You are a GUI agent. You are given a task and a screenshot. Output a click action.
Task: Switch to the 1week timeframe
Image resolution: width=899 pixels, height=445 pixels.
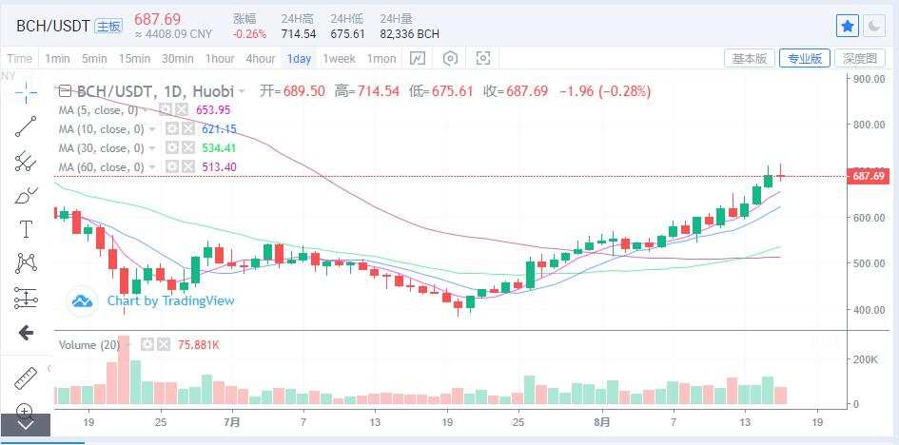[x=339, y=58]
